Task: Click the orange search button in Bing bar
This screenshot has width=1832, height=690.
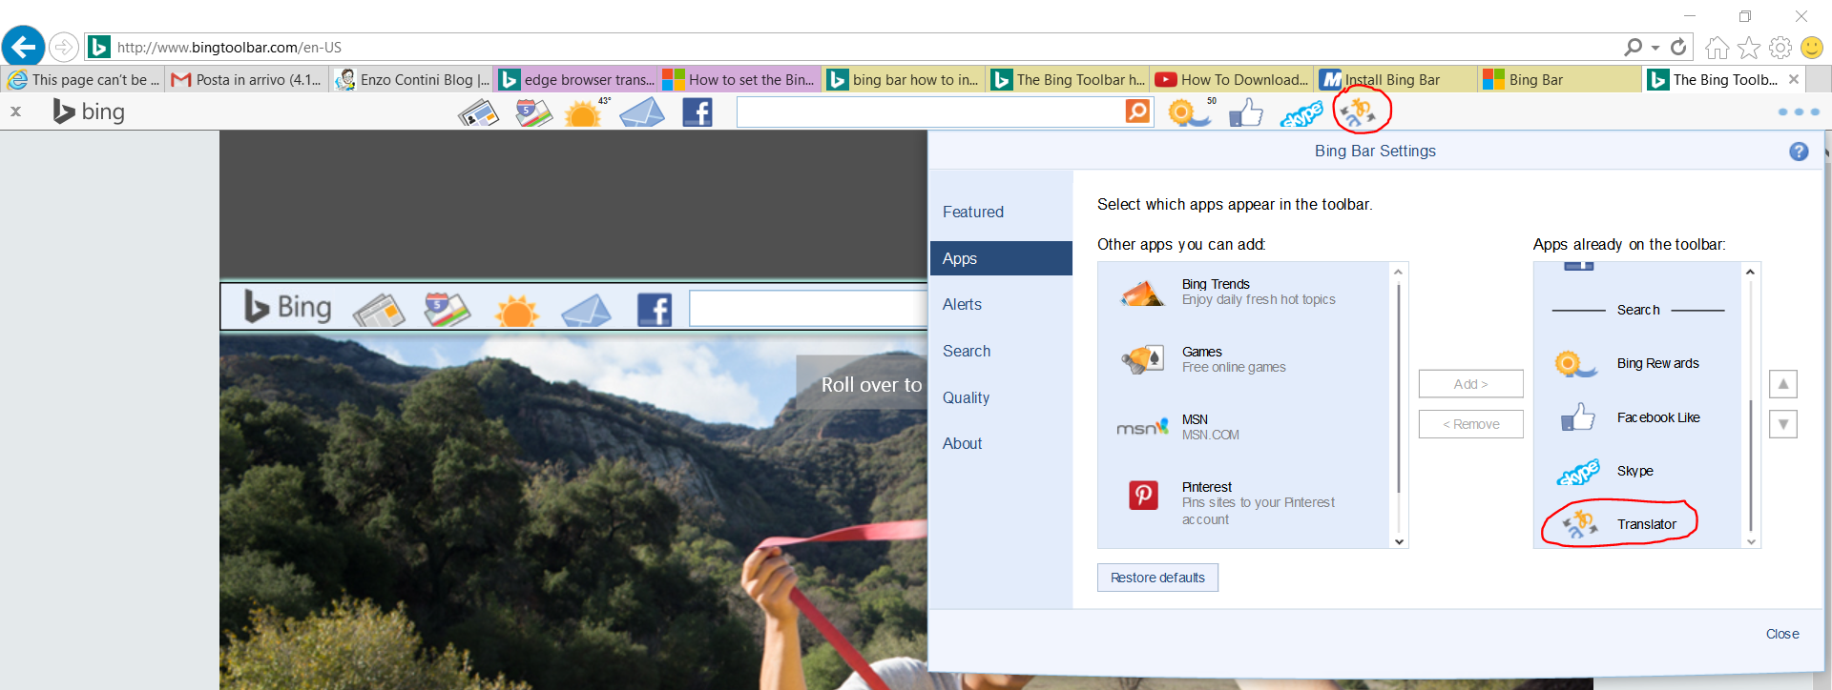Action: [x=1137, y=112]
